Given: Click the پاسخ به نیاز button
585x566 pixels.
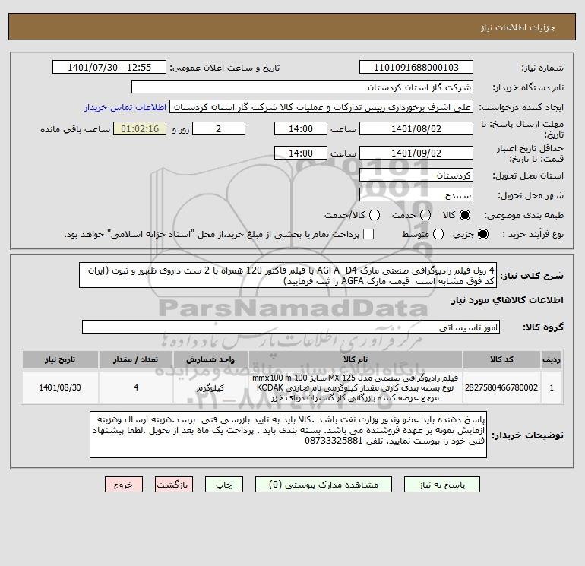Looking at the screenshot, I should [x=442, y=485].
